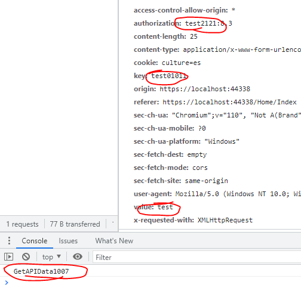The width and height of the screenshot is (301, 288).
Task: Click the user-agent header row
Action: (x=217, y=194)
